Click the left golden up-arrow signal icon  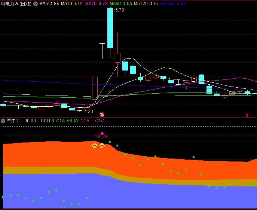(x=95, y=146)
